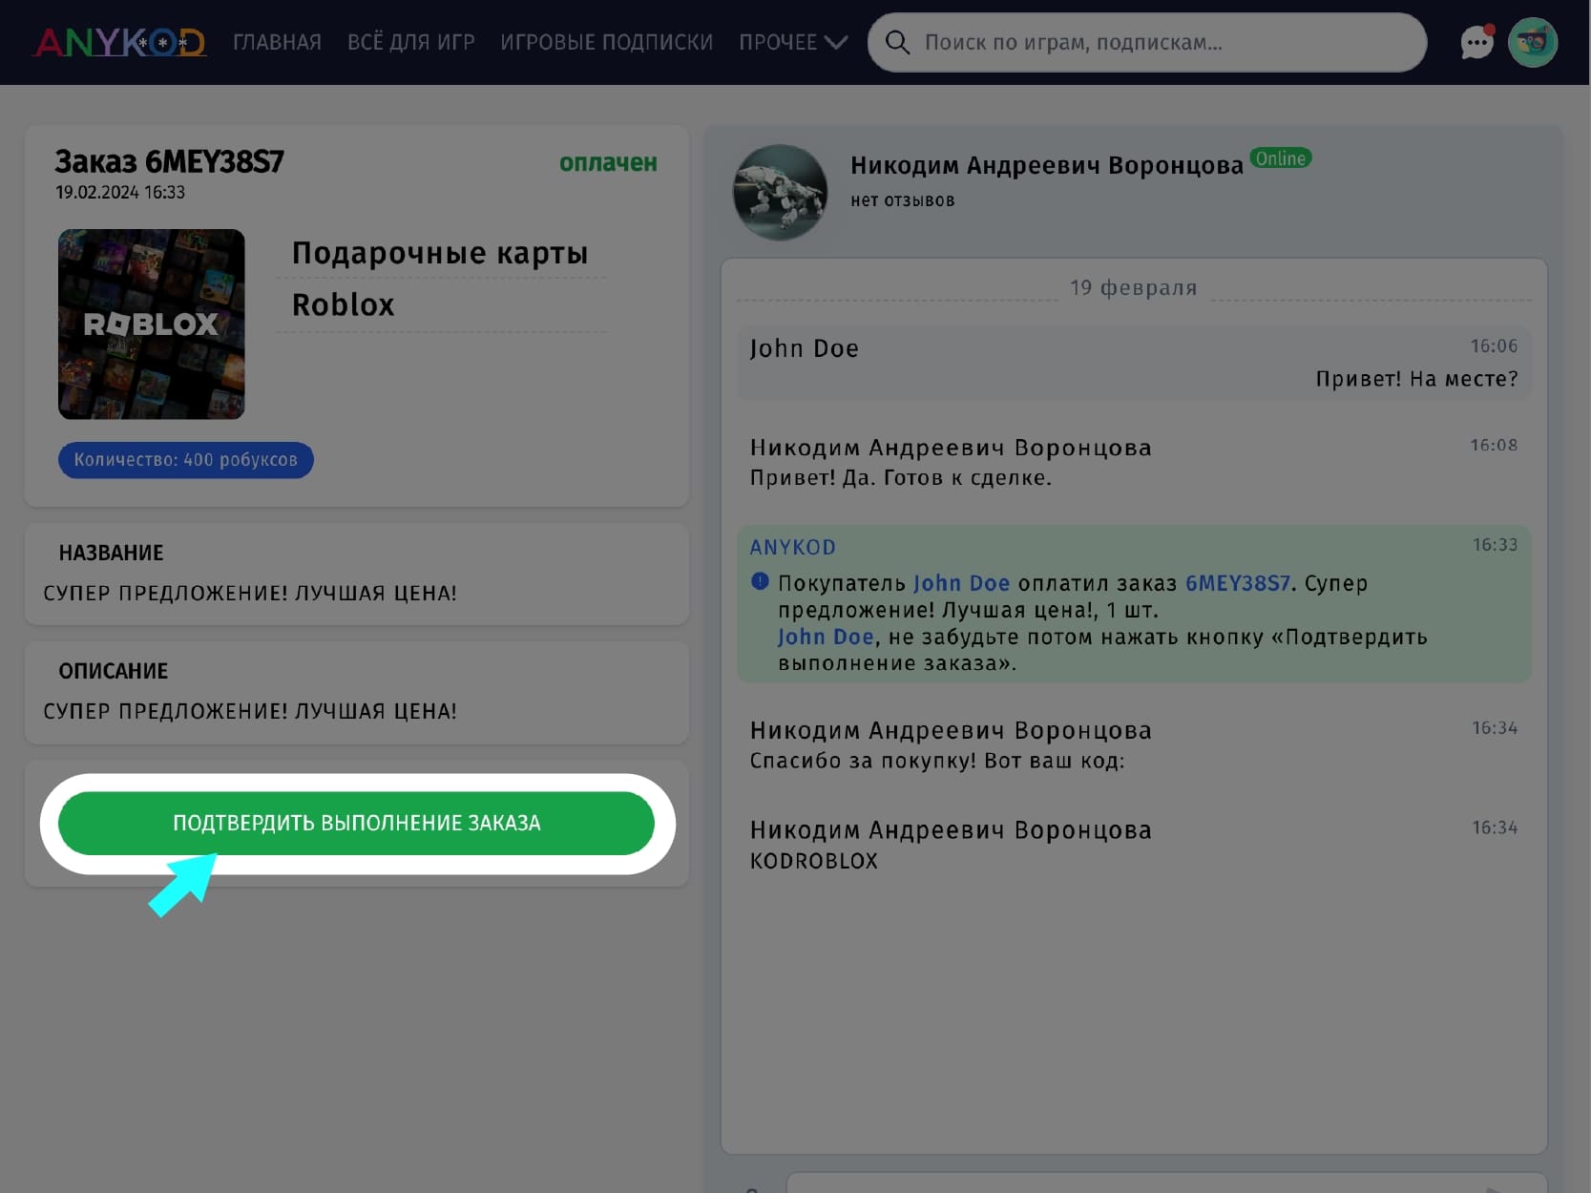Viewport: 1591px width, 1193px height.
Task: Focus the search games and subscriptions field
Action: [1147, 42]
